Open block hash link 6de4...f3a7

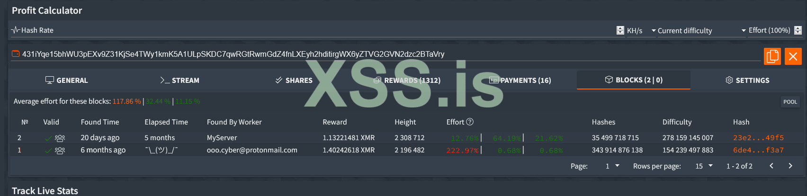pos(758,150)
